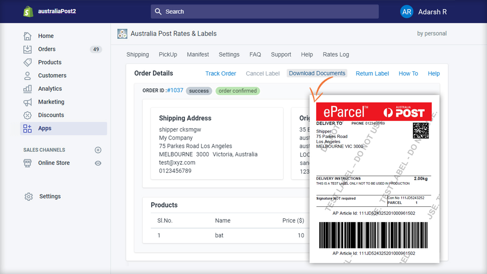487x274 pixels.
Task: Add a sales channel plus icon
Action: pos(98,150)
